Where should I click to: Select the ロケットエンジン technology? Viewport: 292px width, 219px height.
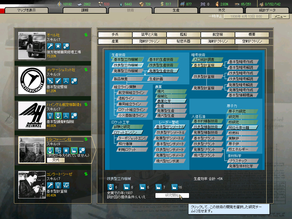click(x=127, y=132)
